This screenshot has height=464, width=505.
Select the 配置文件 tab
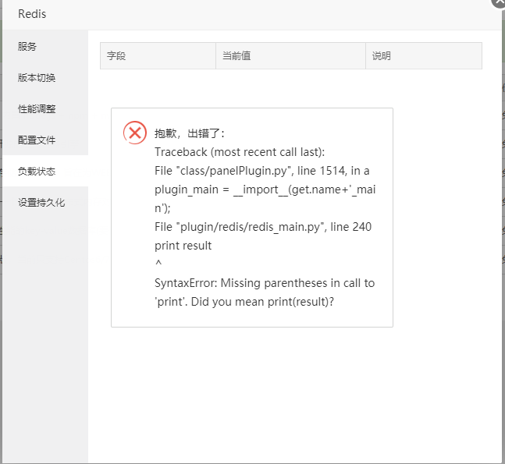click(45, 140)
